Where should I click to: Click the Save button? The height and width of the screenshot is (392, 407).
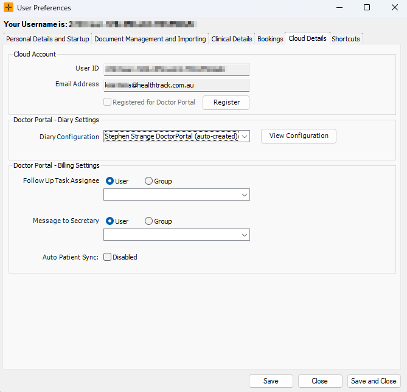pos(271,381)
